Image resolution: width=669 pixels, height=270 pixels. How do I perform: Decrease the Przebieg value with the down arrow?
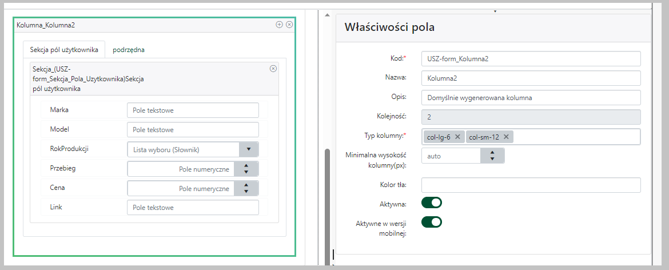pyautogui.click(x=246, y=172)
